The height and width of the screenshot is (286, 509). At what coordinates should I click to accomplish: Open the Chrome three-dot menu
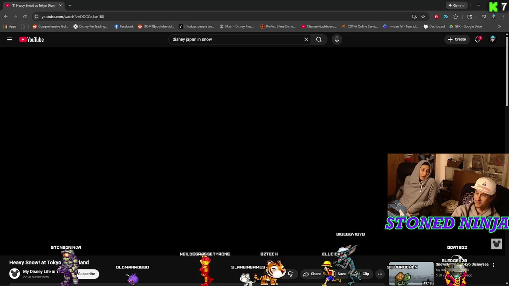pyautogui.click(x=503, y=17)
